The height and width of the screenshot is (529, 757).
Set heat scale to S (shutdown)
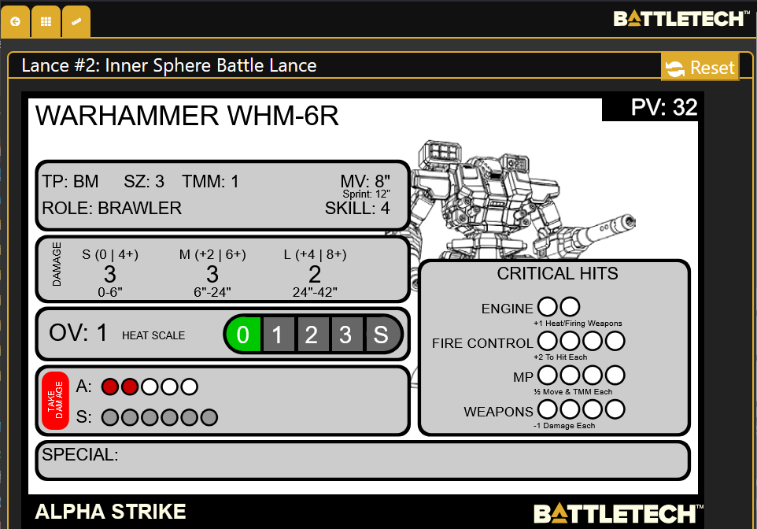tap(382, 335)
